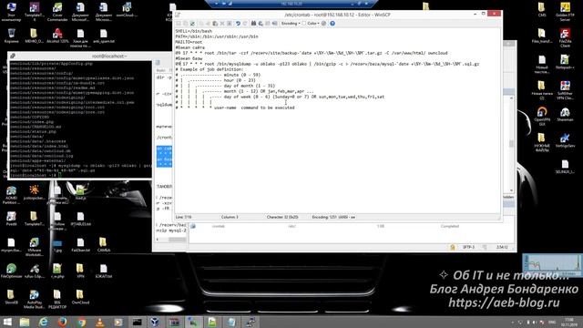Click the PuTTY root@localhost title bar
The height and width of the screenshot is (328, 583).
80,56
